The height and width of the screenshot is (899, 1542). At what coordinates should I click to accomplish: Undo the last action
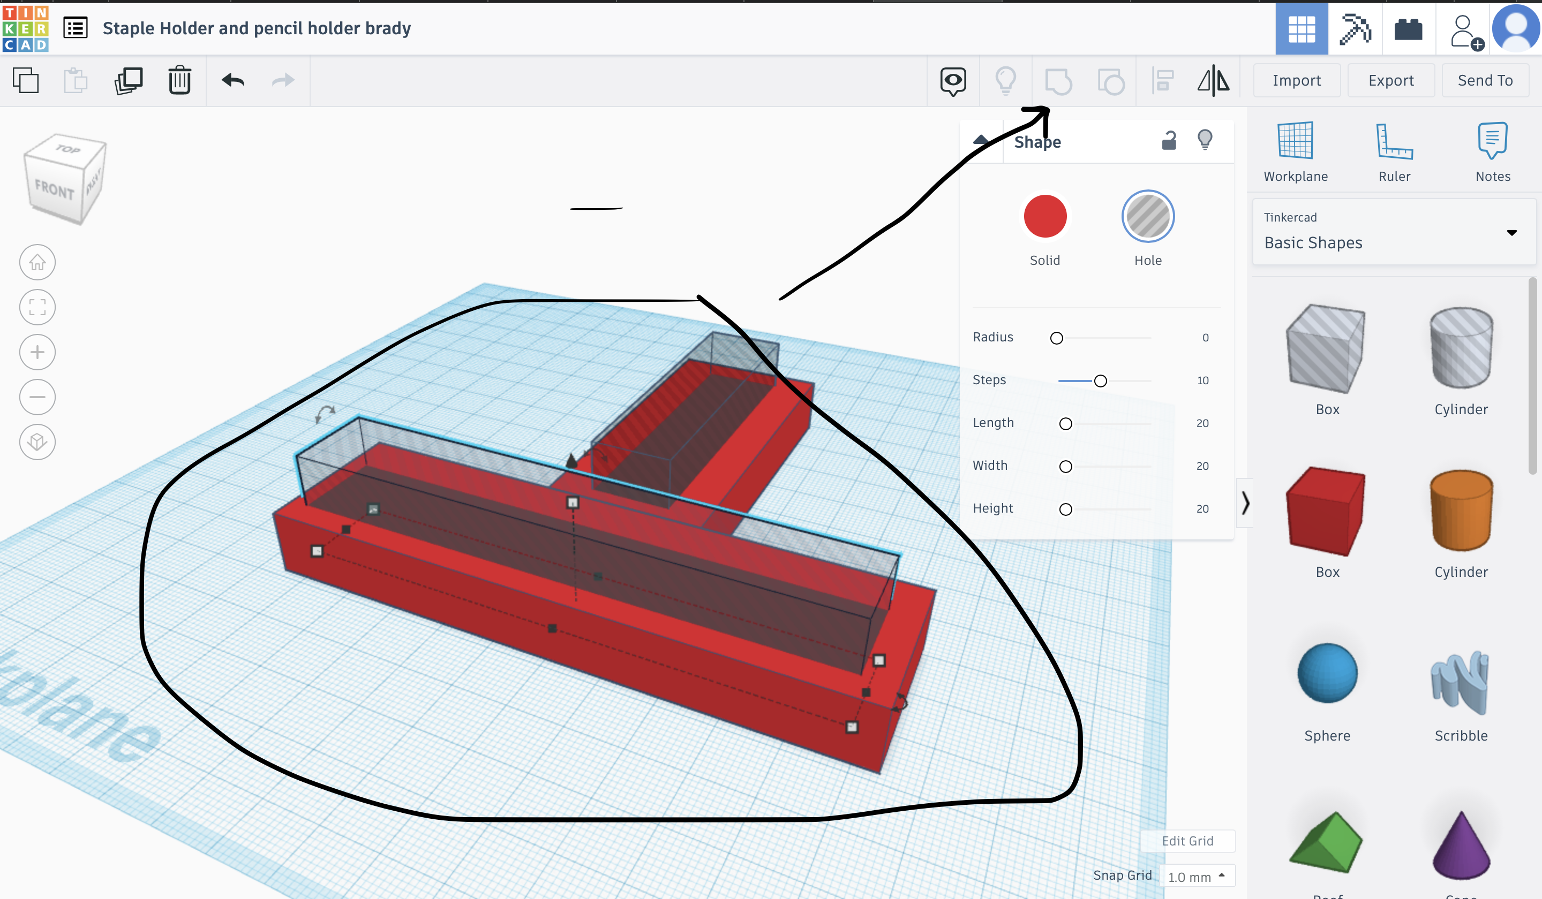(233, 80)
